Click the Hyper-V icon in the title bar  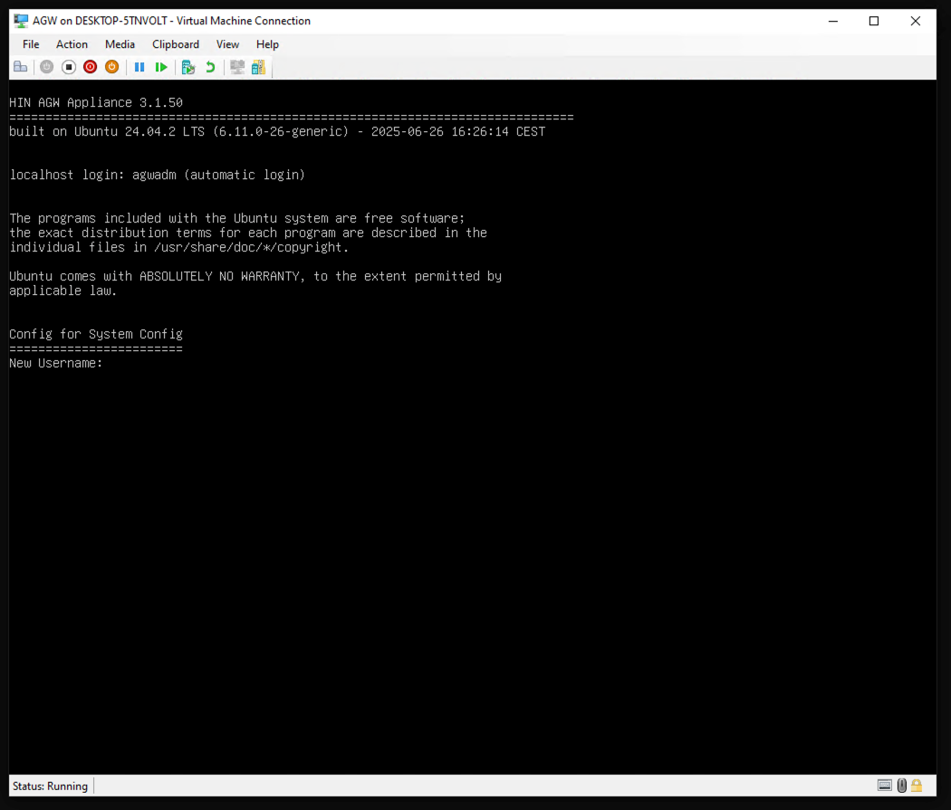point(19,20)
